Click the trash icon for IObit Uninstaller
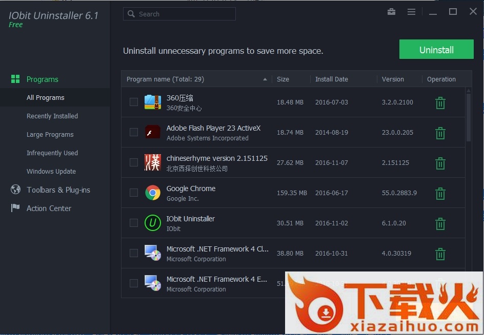This screenshot has width=484, height=335. [x=440, y=224]
